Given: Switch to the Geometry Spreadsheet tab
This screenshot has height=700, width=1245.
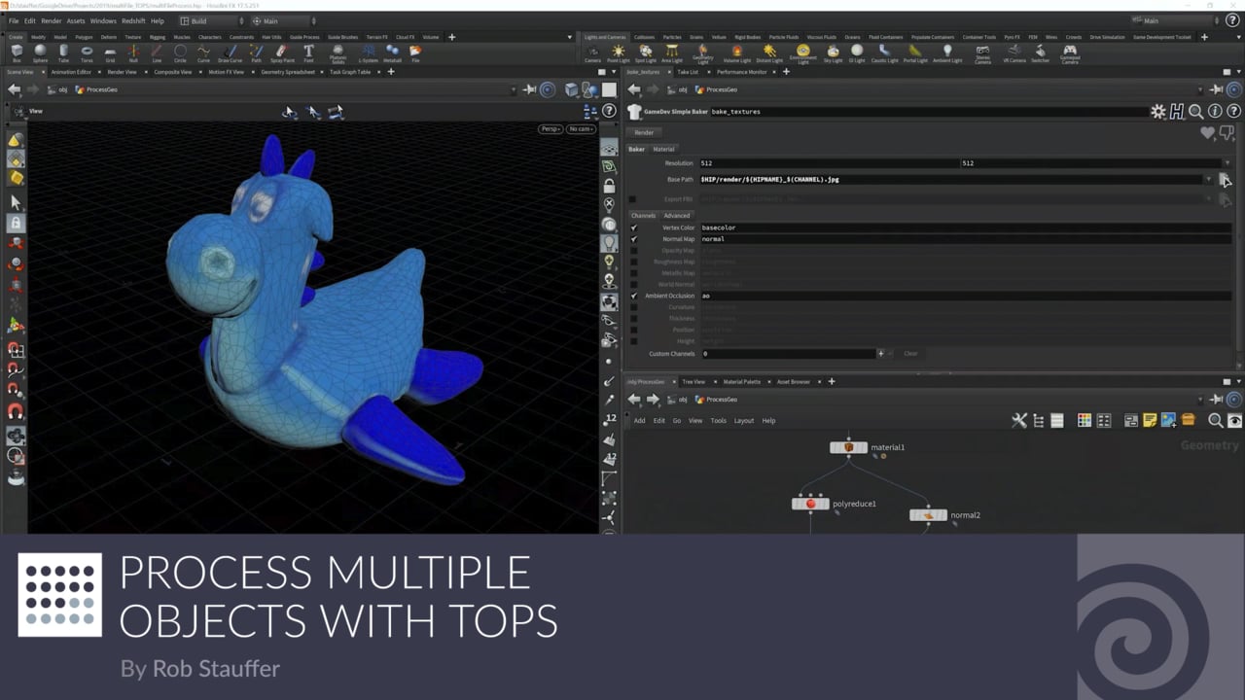Looking at the screenshot, I should click(288, 72).
